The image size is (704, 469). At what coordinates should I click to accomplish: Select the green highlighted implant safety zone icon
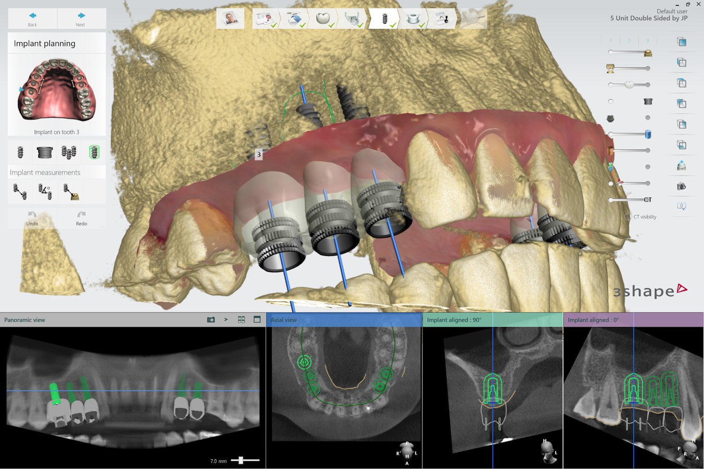click(94, 152)
